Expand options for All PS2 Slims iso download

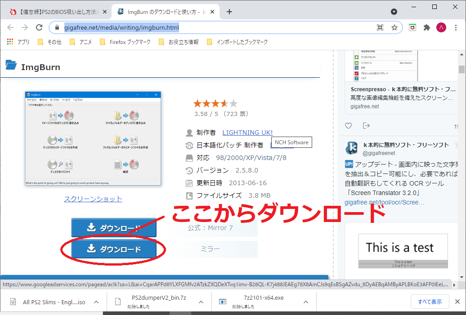pos(96,302)
